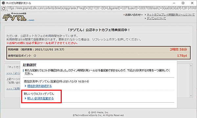Image resolution: width=197 pixels, height=118 pixels.
Task: Click the arrow beside ネットカフェプレイ時間計測ツールについて
Action: (x=145, y=15)
